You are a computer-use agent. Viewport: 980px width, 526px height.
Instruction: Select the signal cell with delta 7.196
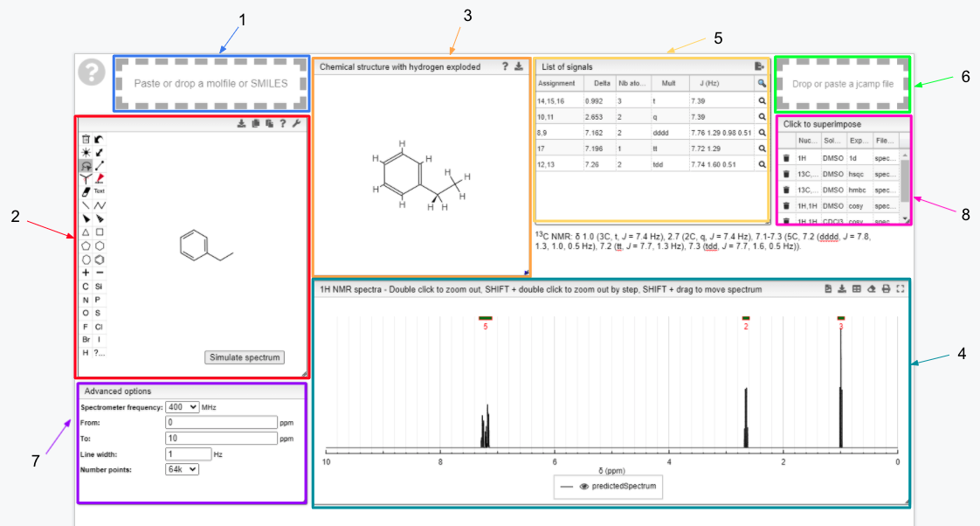click(x=600, y=149)
